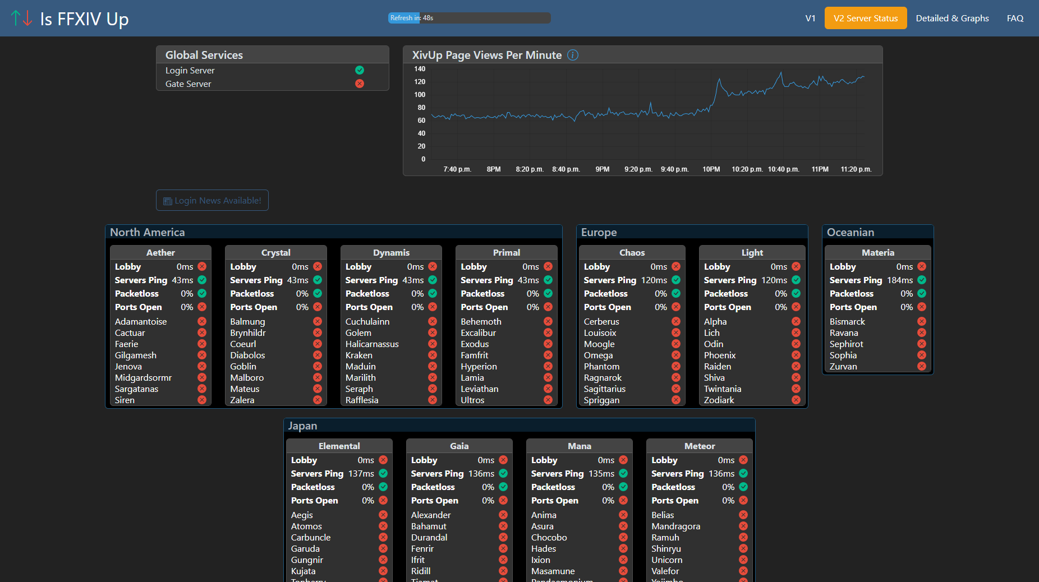Click the info icon beside XivUp Page Views
This screenshot has height=582, width=1039.
(x=573, y=55)
